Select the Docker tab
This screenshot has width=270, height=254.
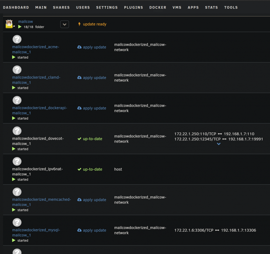coord(158,7)
